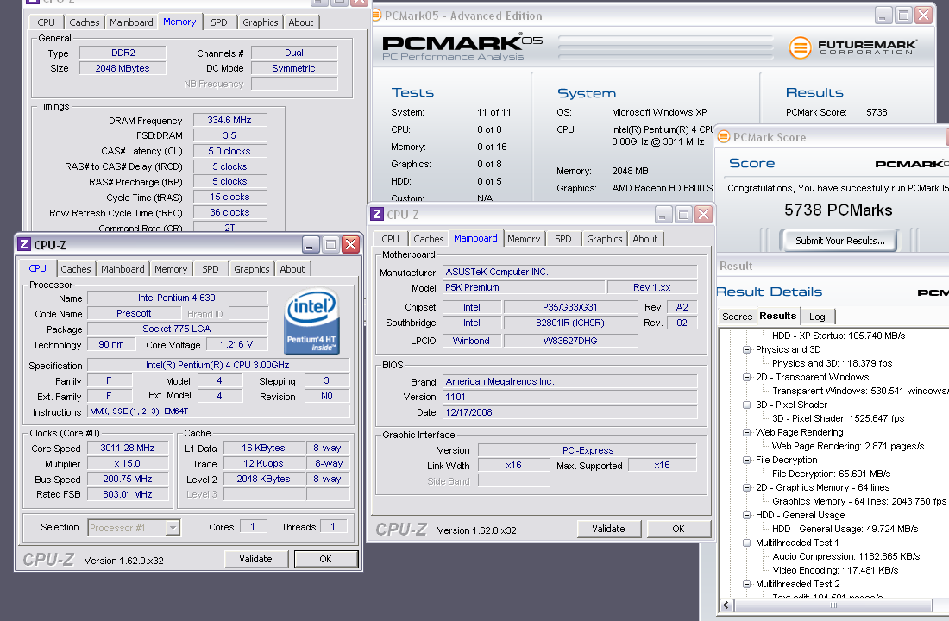Click Submit Your Results button
The width and height of the screenshot is (949, 621).
pyautogui.click(x=840, y=241)
